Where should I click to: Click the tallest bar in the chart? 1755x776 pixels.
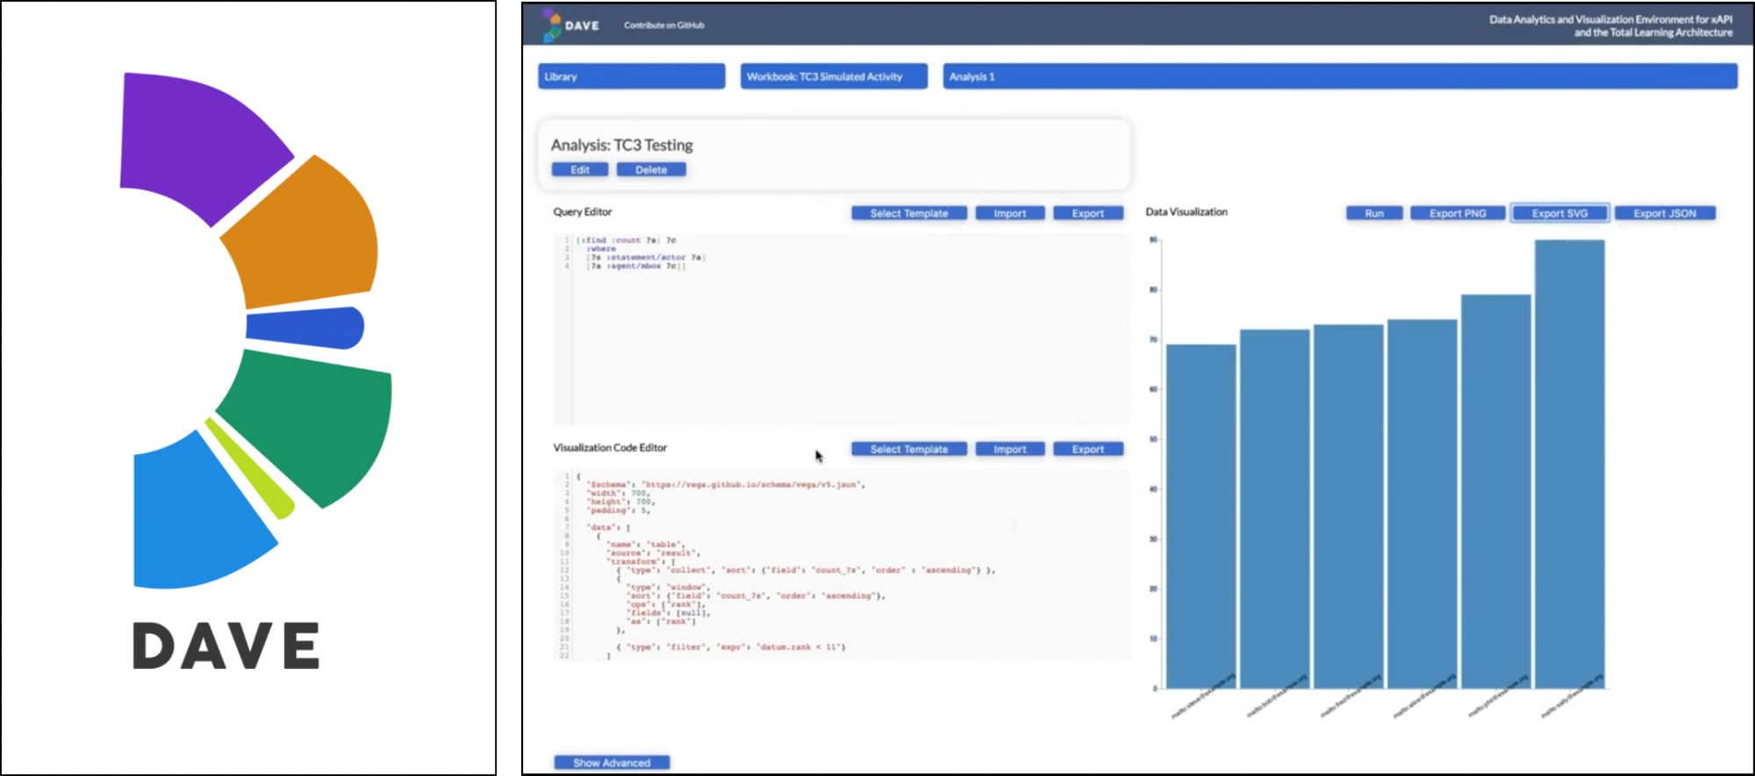[x=1569, y=465]
